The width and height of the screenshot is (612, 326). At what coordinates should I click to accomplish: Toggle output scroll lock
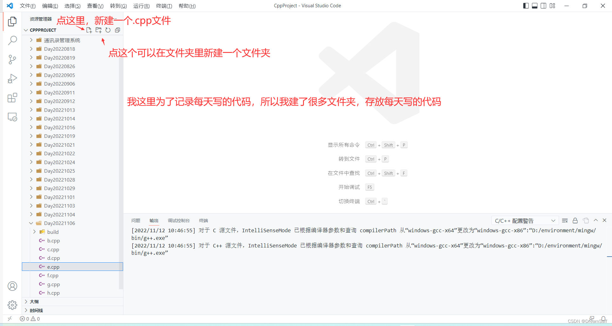575,221
